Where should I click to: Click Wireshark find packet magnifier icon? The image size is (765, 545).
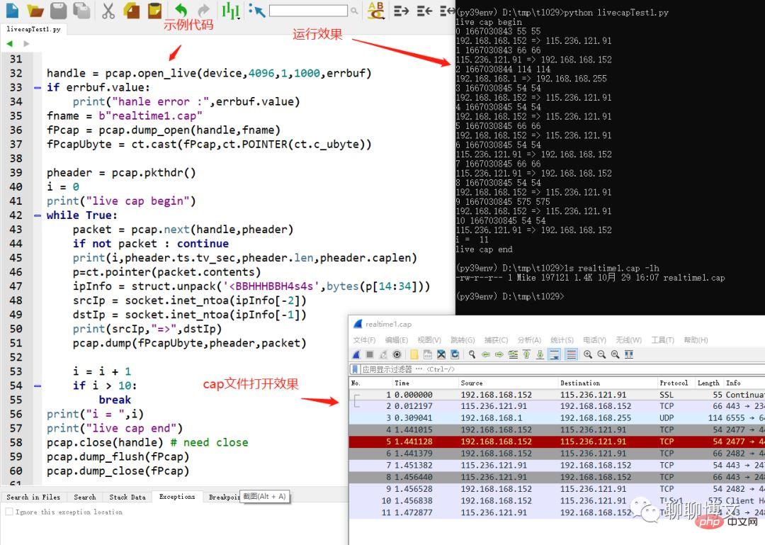click(x=472, y=354)
